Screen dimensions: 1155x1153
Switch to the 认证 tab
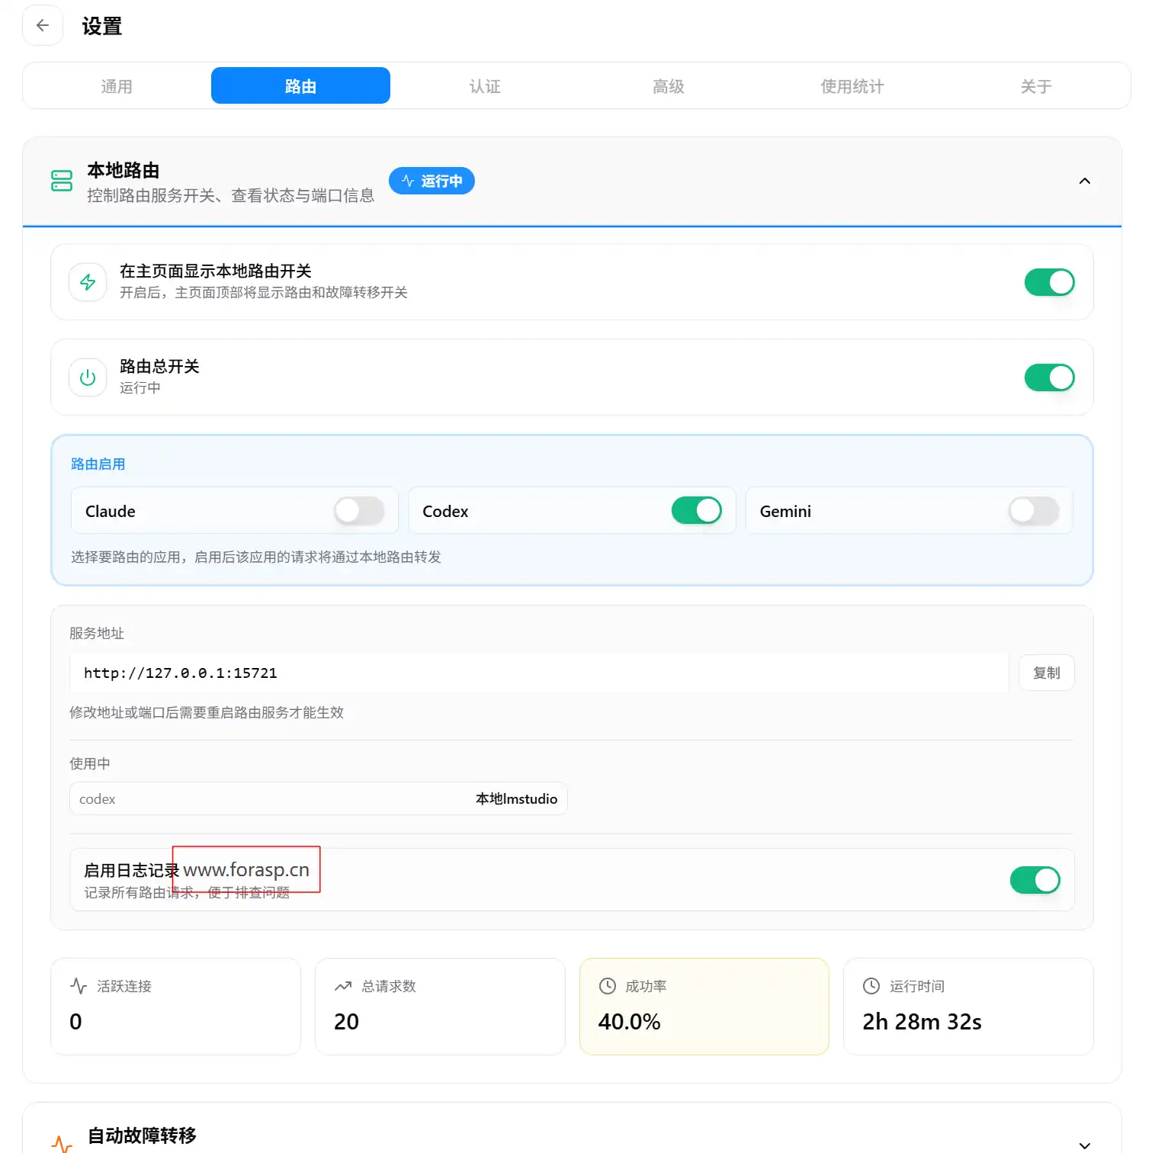point(485,86)
